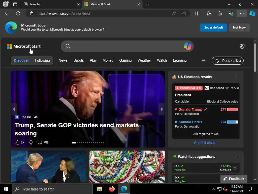
Task: Open the Favorites list icon
Action: click(x=209, y=13)
